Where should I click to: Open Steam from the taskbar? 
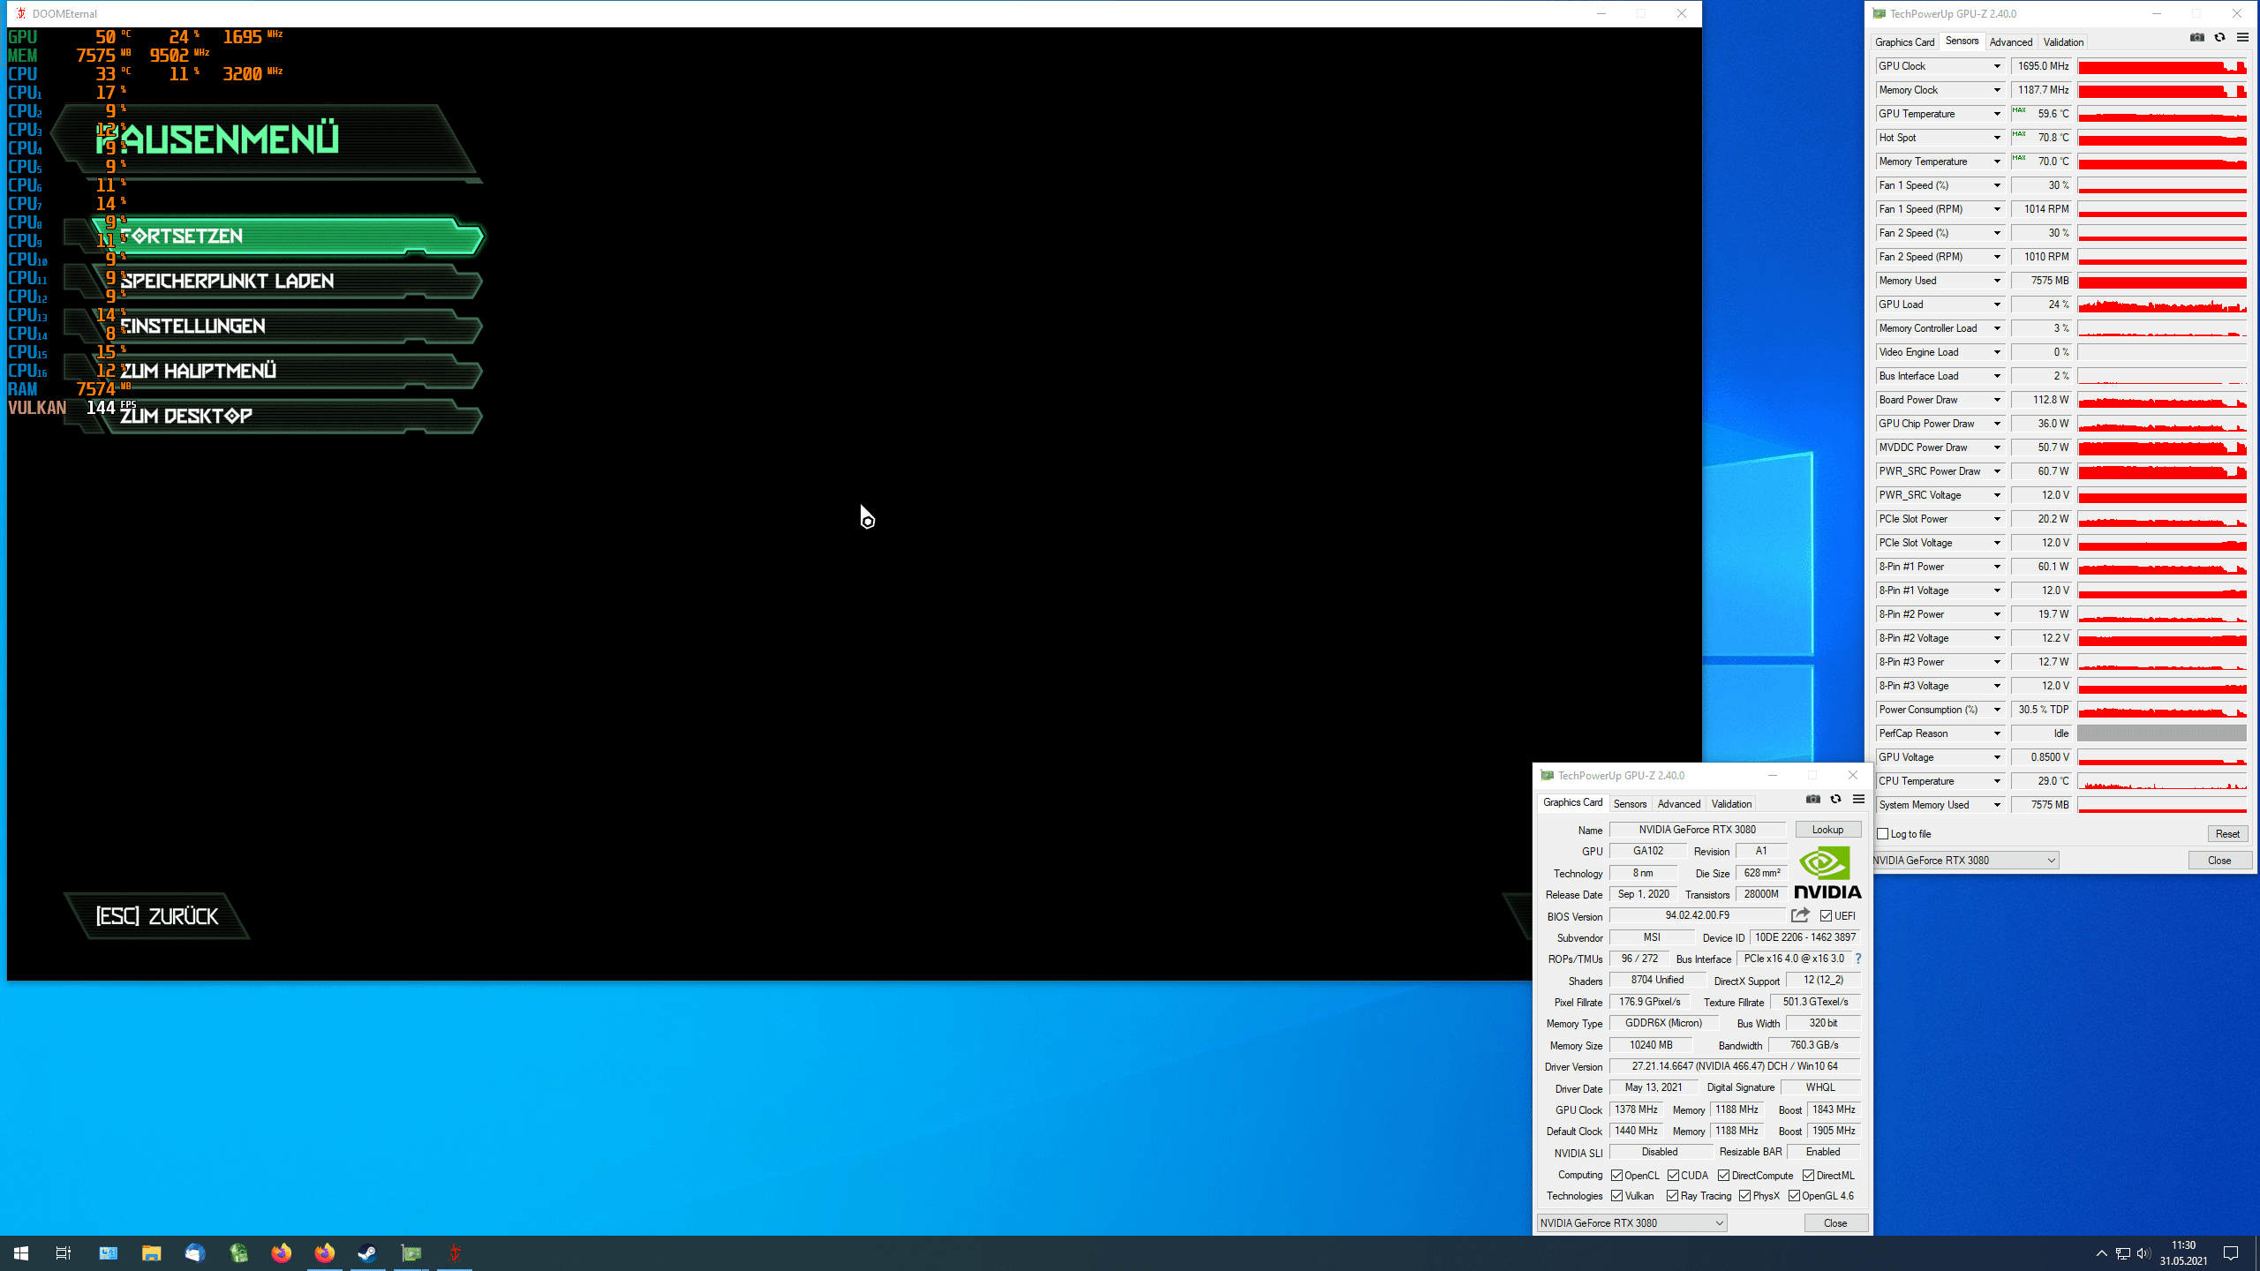click(x=368, y=1253)
